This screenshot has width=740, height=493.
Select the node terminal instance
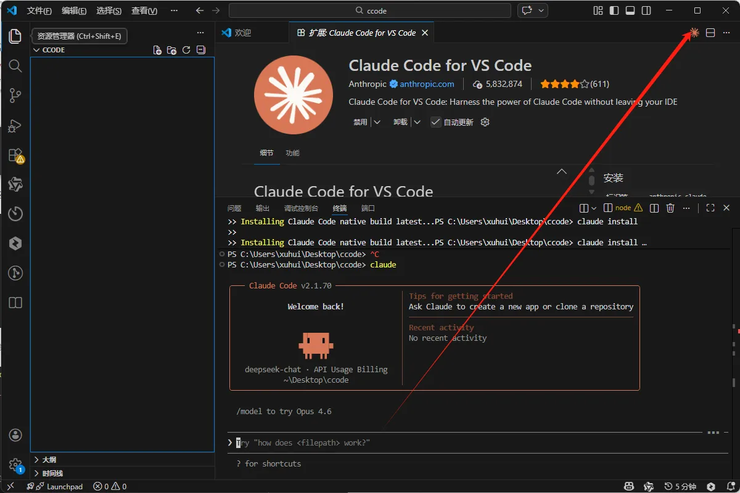coord(623,208)
